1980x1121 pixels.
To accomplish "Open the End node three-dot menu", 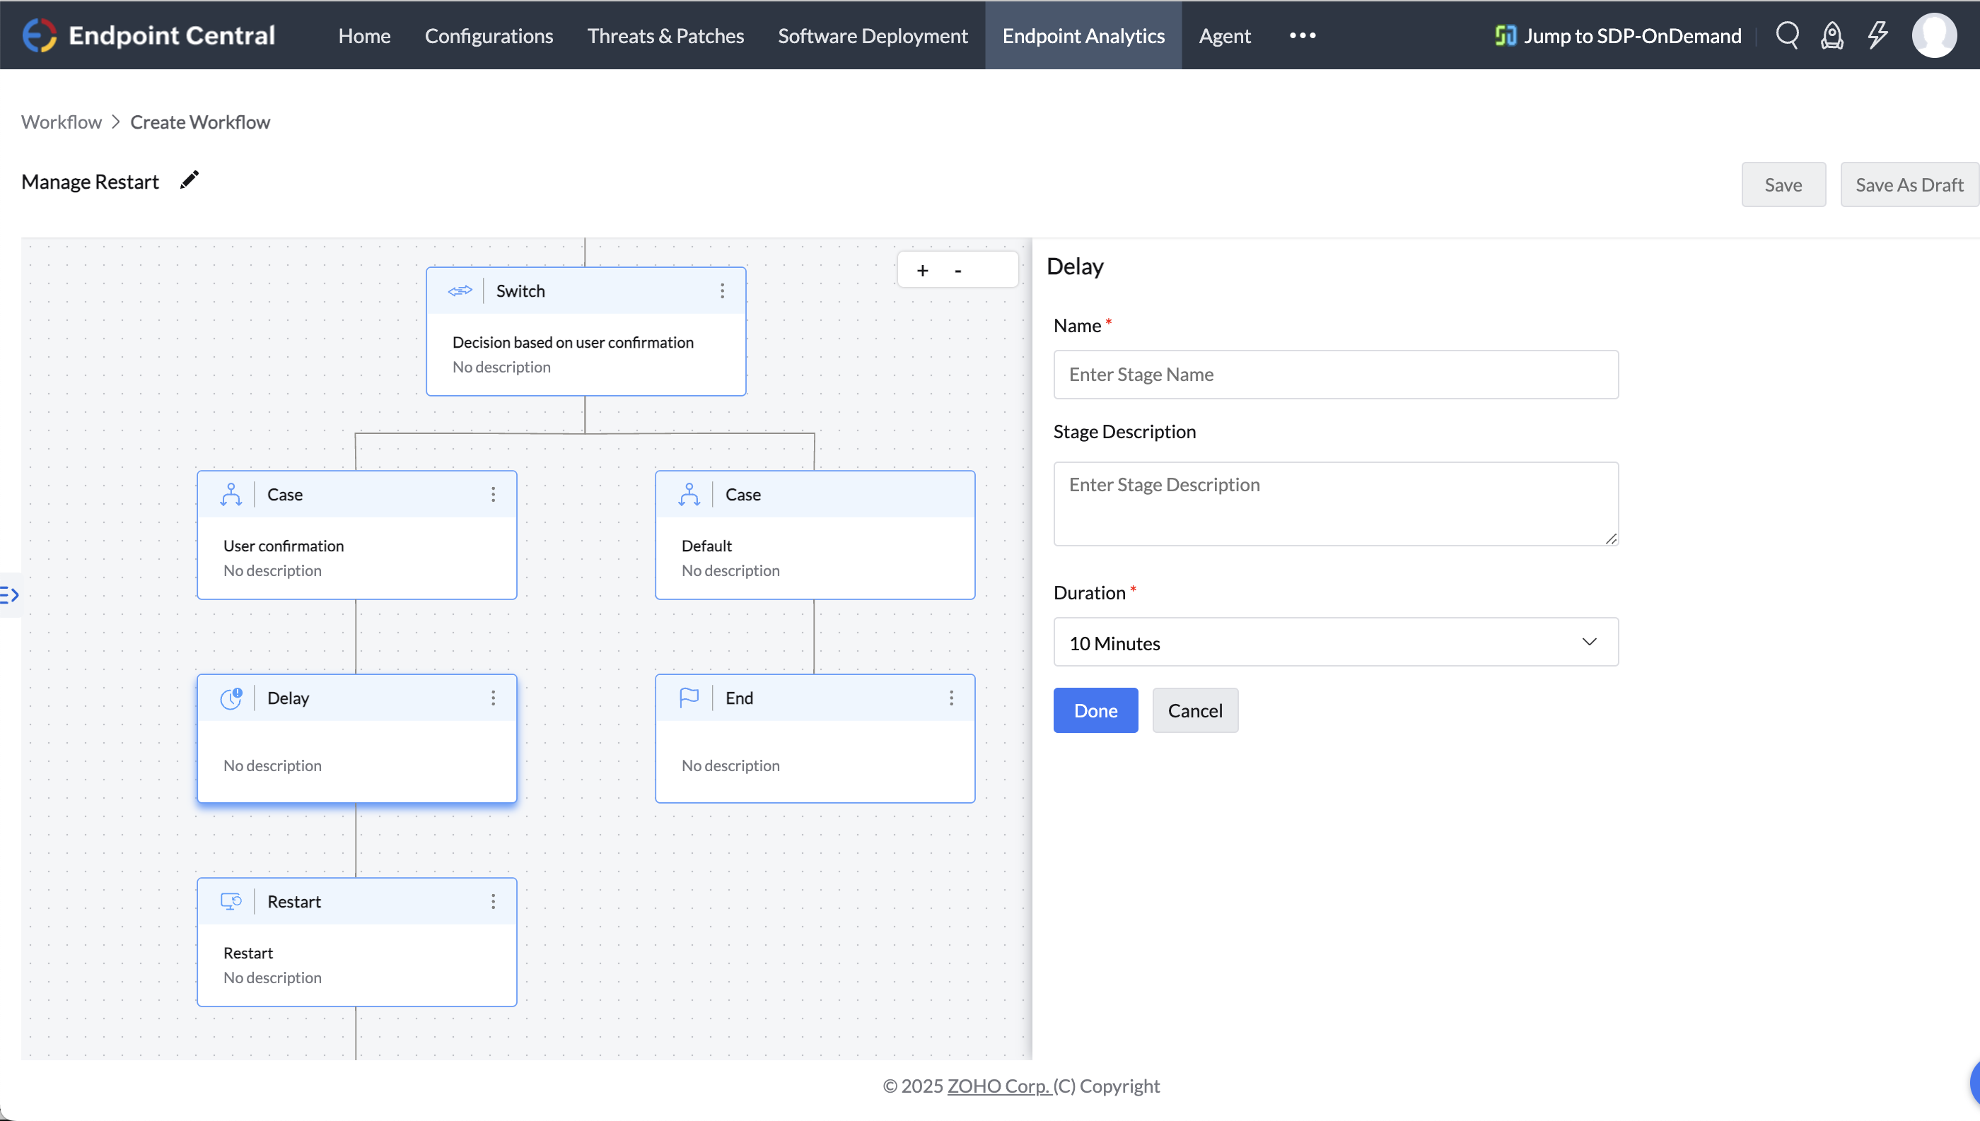I will (952, 698).
